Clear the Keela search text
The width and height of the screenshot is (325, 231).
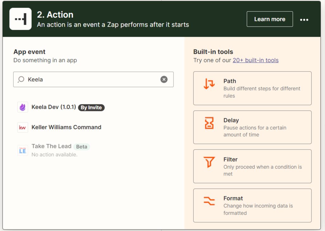coord(164,79)
